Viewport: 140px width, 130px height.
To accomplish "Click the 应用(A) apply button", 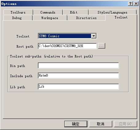I will [x=126, y=124].
